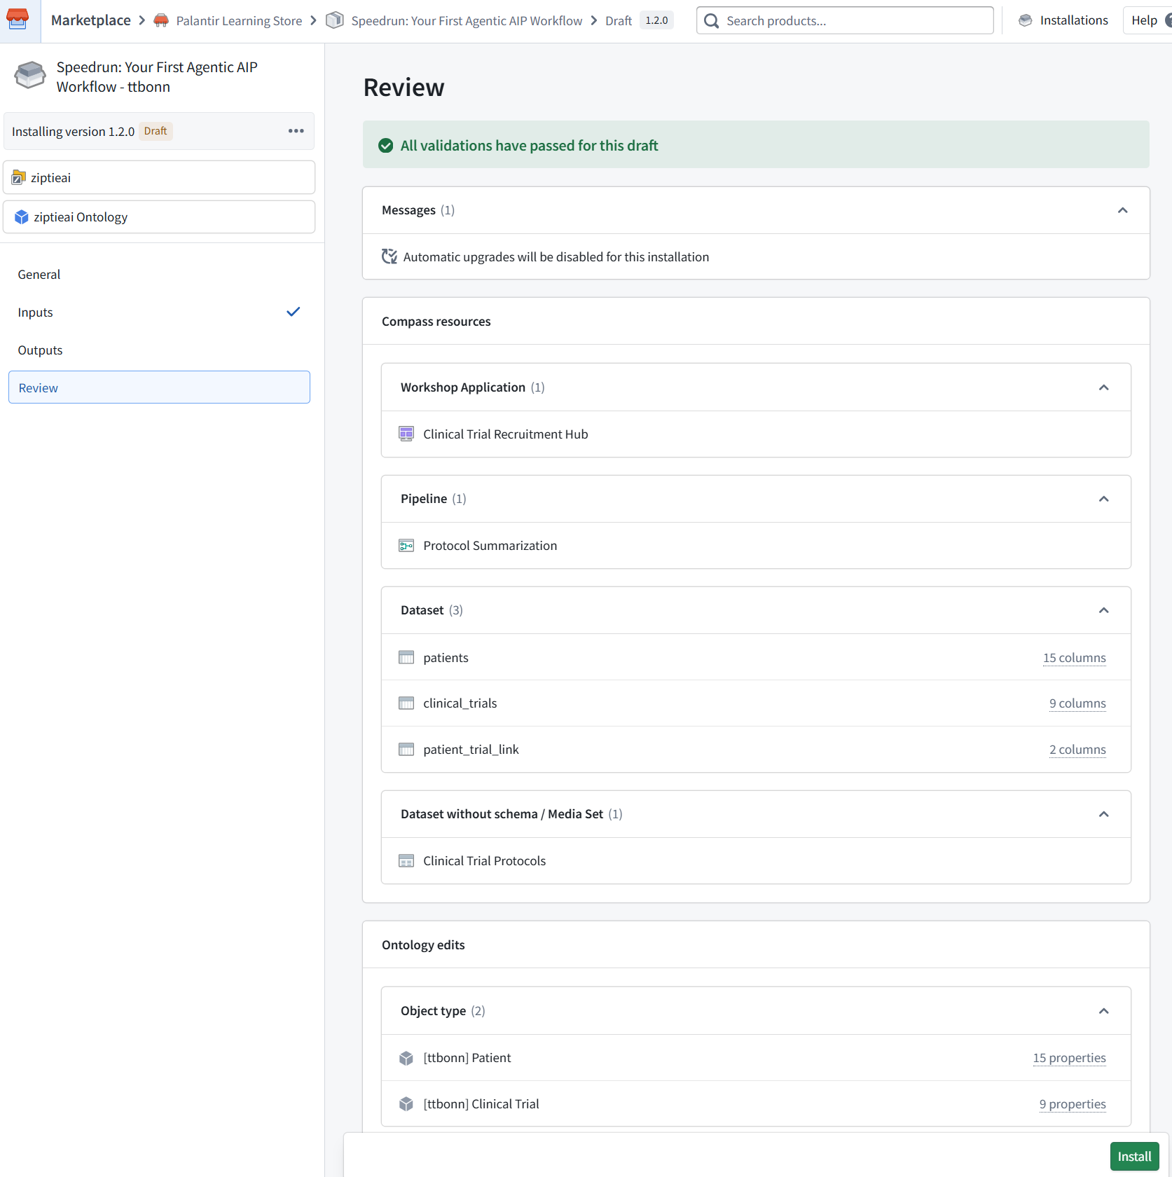Click inside the Search products field
This screenshot has width=1172, height=1177.
[845, 20]
